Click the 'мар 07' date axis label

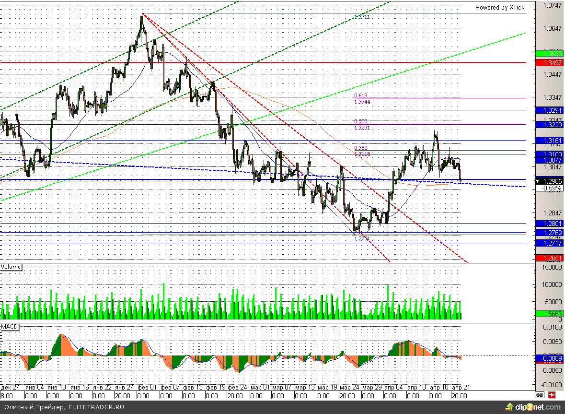click(282, 387)
